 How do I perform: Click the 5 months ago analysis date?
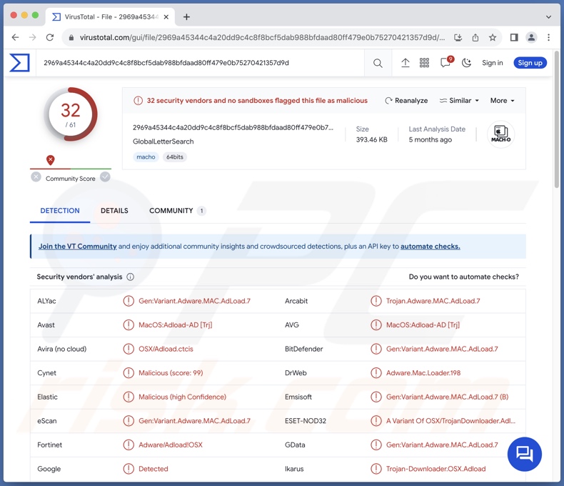pyautogui.click(x=430, y=139)
